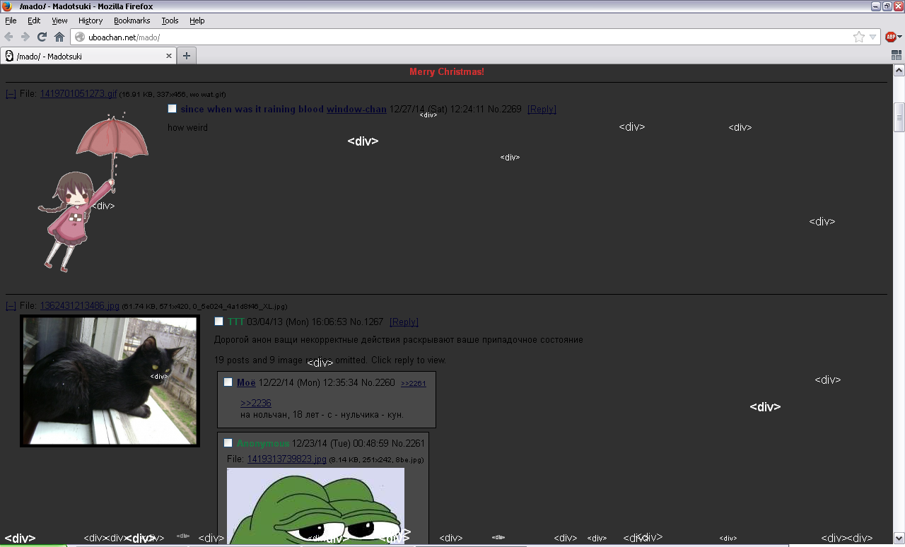This screenshot has width=905, height=547.
Task: Collapse the thread with 1362431213486.jpg
Action: coord(11,306)
